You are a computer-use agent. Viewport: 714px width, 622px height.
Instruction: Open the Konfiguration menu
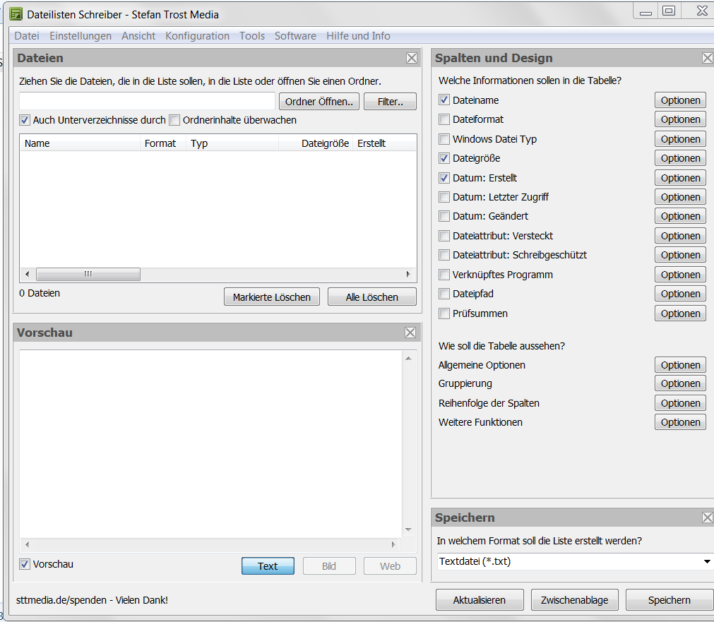pos(197,36)
